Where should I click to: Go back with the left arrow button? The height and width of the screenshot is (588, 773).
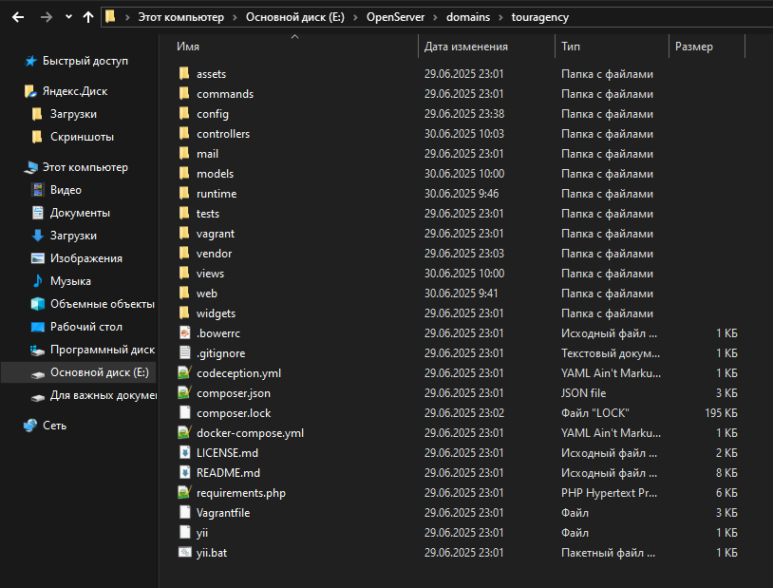point(18,17)
